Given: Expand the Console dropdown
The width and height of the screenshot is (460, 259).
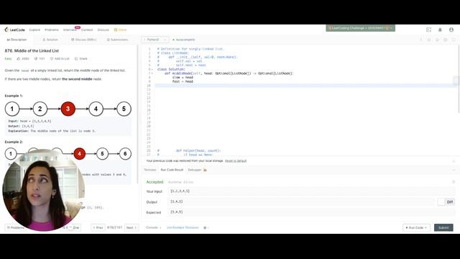Looking at the screenshot, I should click(x=153, y=227).
